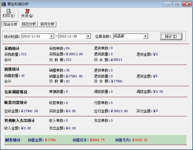Minimize the 营业利润分析 window
The width and height of the screenshot is (193, 150).
pyautogui.click(x=168, y=4)
